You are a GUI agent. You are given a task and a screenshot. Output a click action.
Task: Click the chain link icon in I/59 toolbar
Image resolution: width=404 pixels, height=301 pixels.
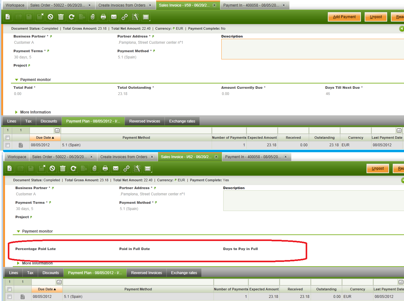(125, 17)
